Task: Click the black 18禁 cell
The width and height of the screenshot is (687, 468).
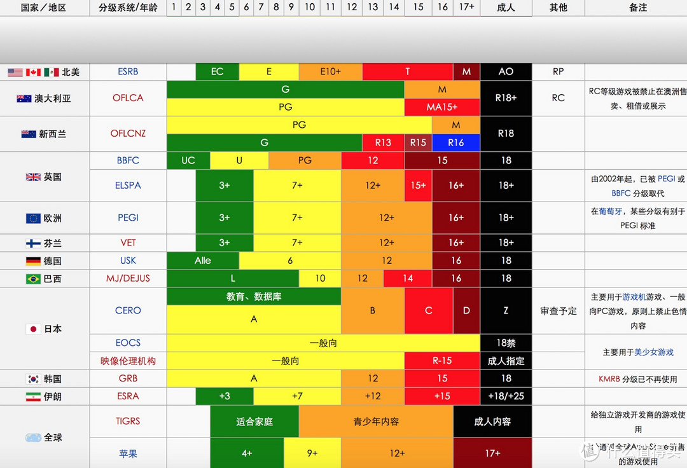Action: tap(506, 343)
